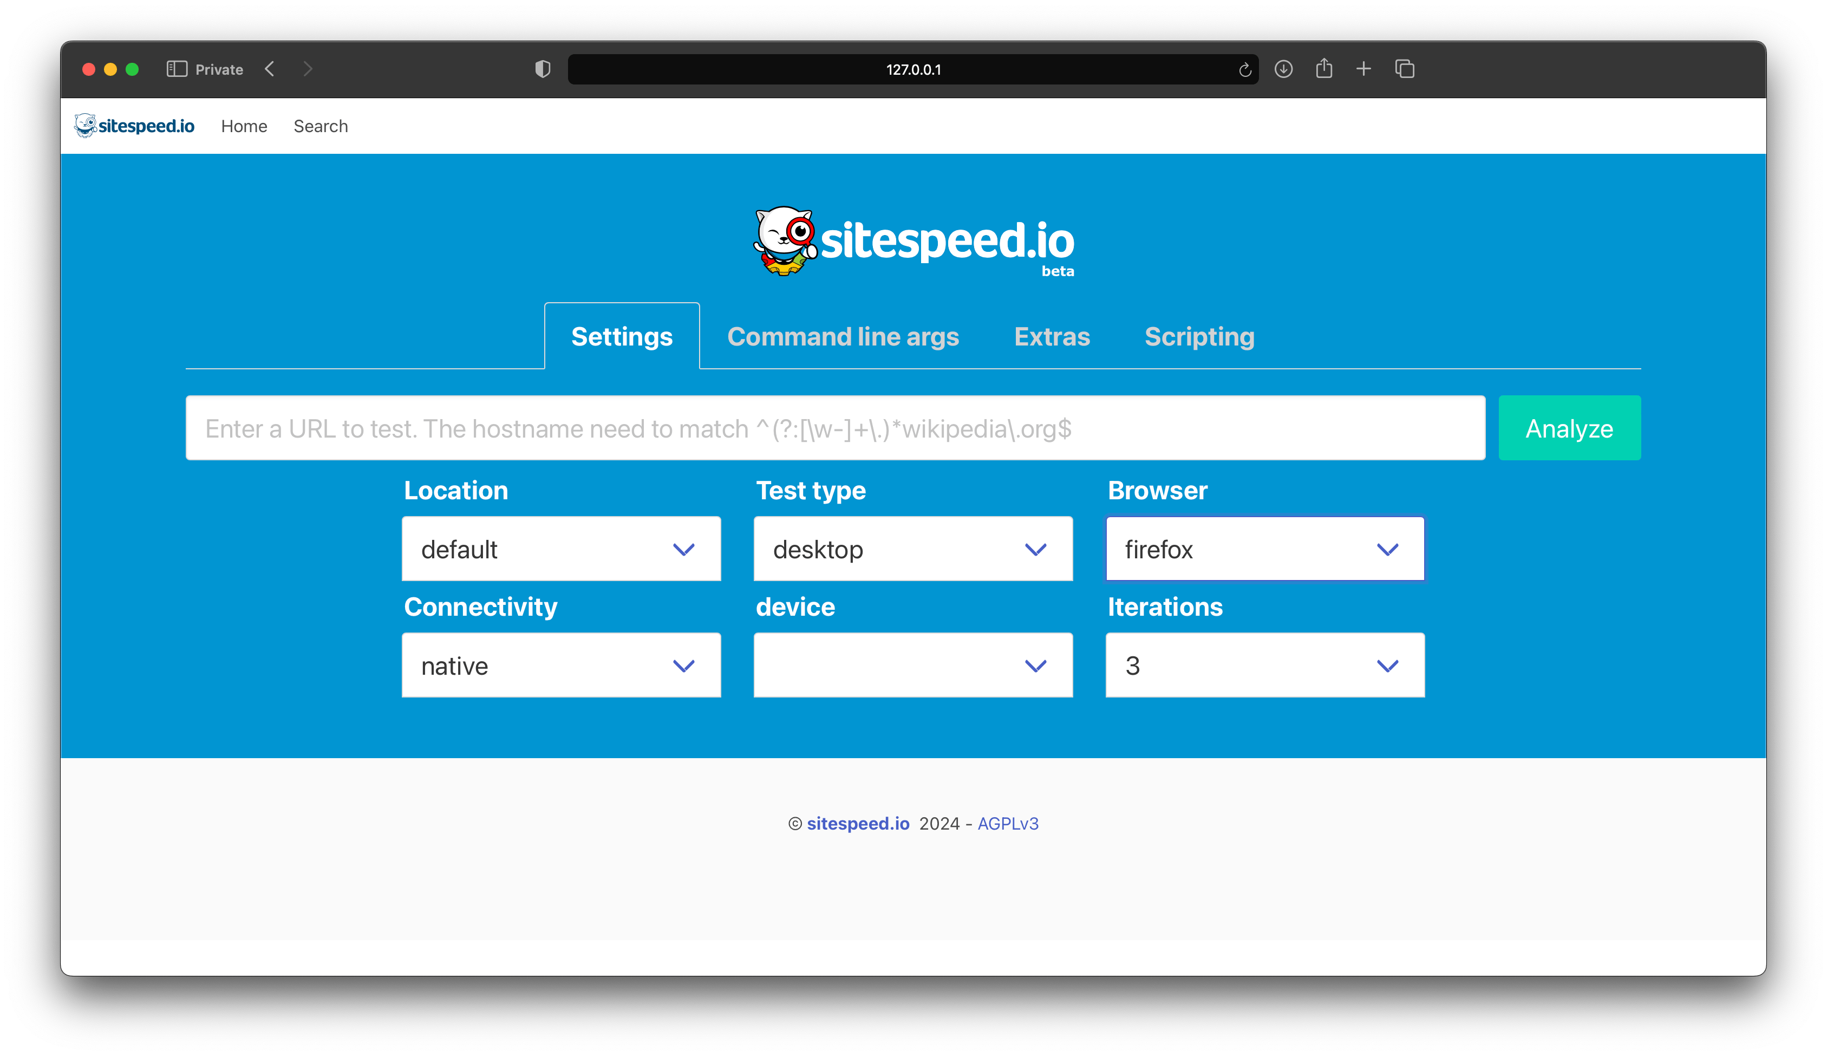Close the window with the red button
Image resolution: width=1827 pixels, height=1056 pixels.
pos(88,69)
